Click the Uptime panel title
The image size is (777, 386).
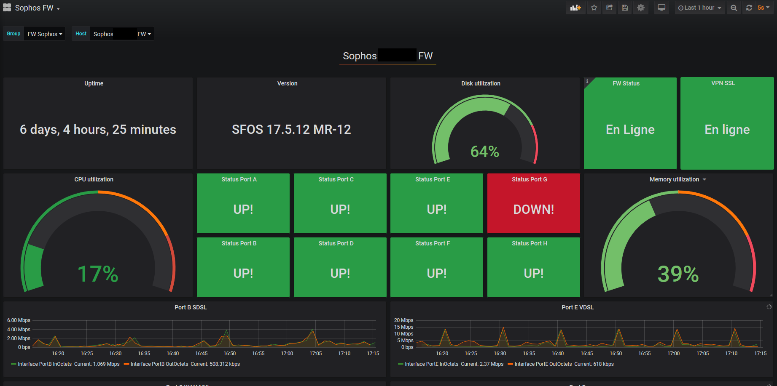coord(94,83)
